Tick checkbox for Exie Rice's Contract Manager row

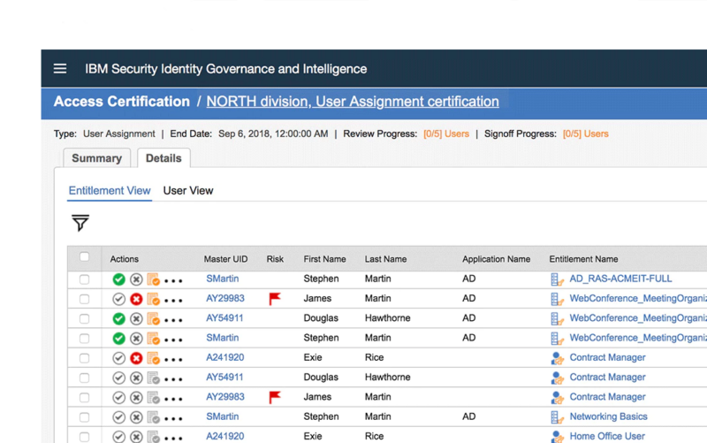point(84,358)
